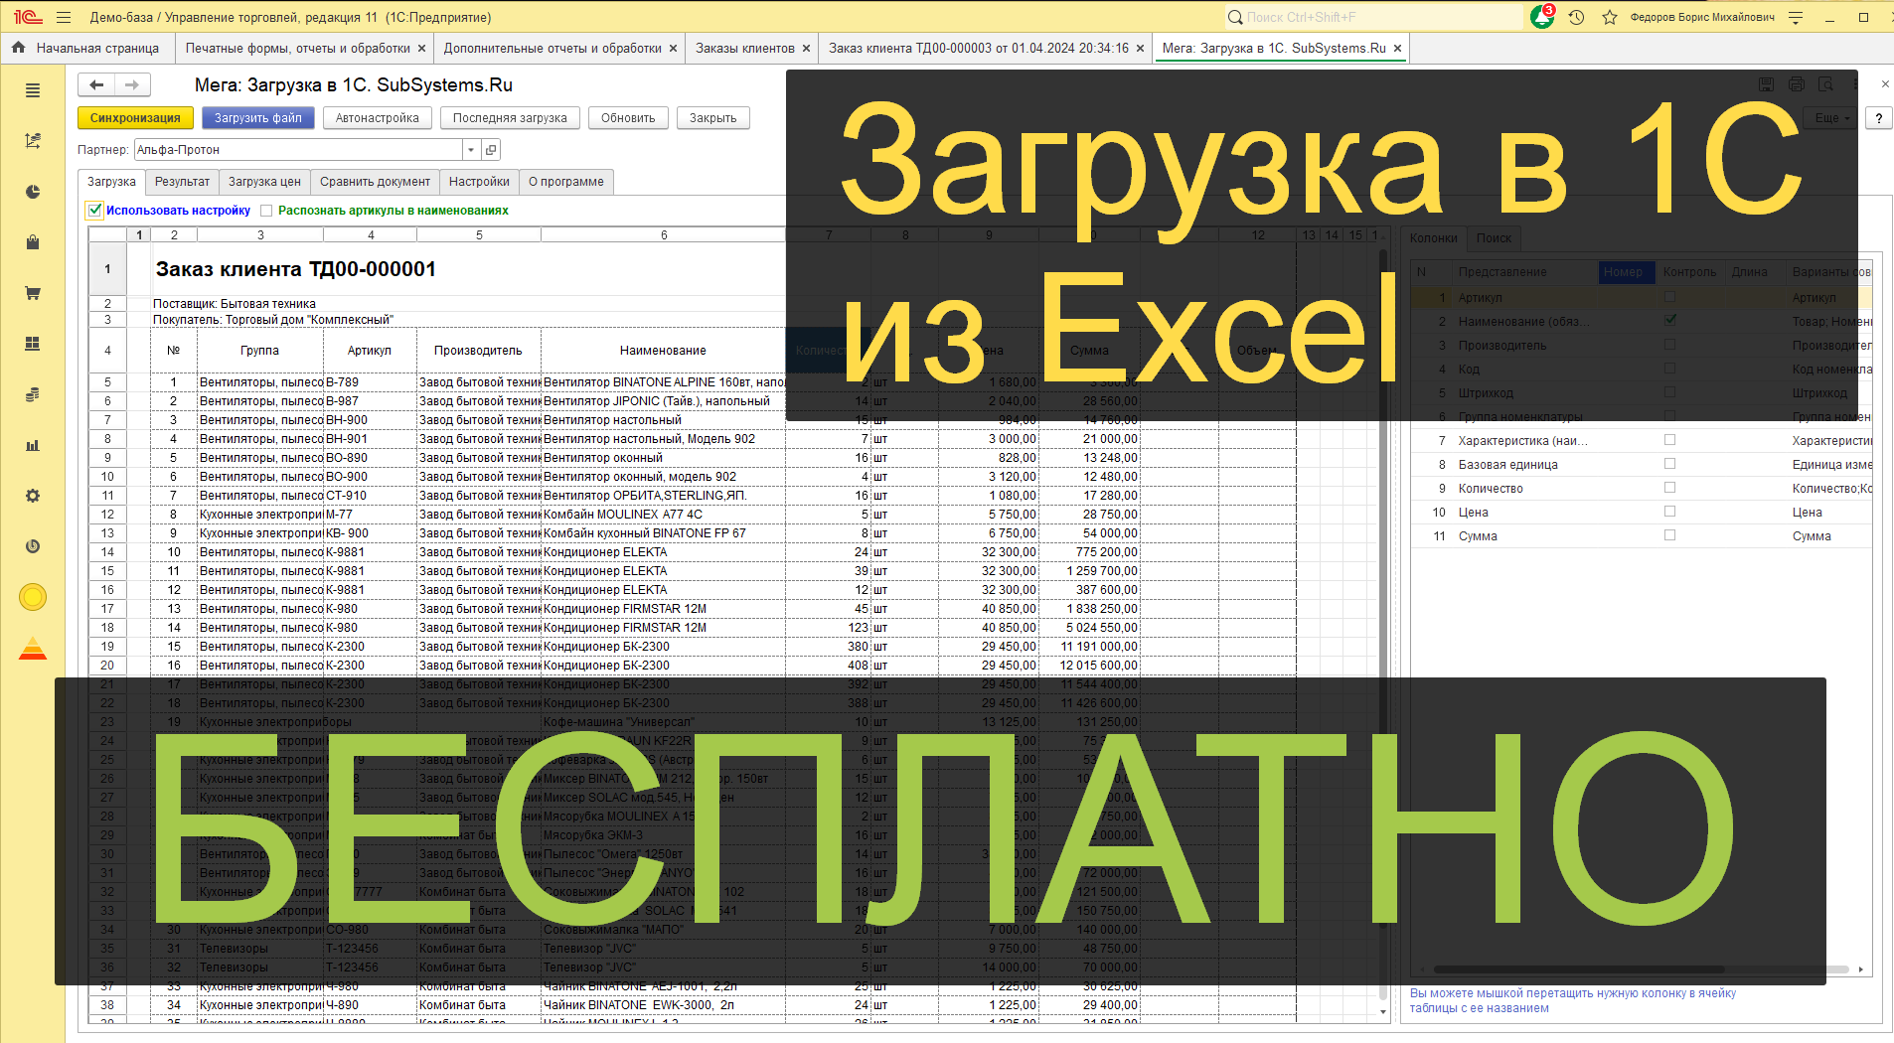The height and width of the screenshot is (1043, 1894).
Task: Click the Закрыть button
Action: [x=713, y=118]
